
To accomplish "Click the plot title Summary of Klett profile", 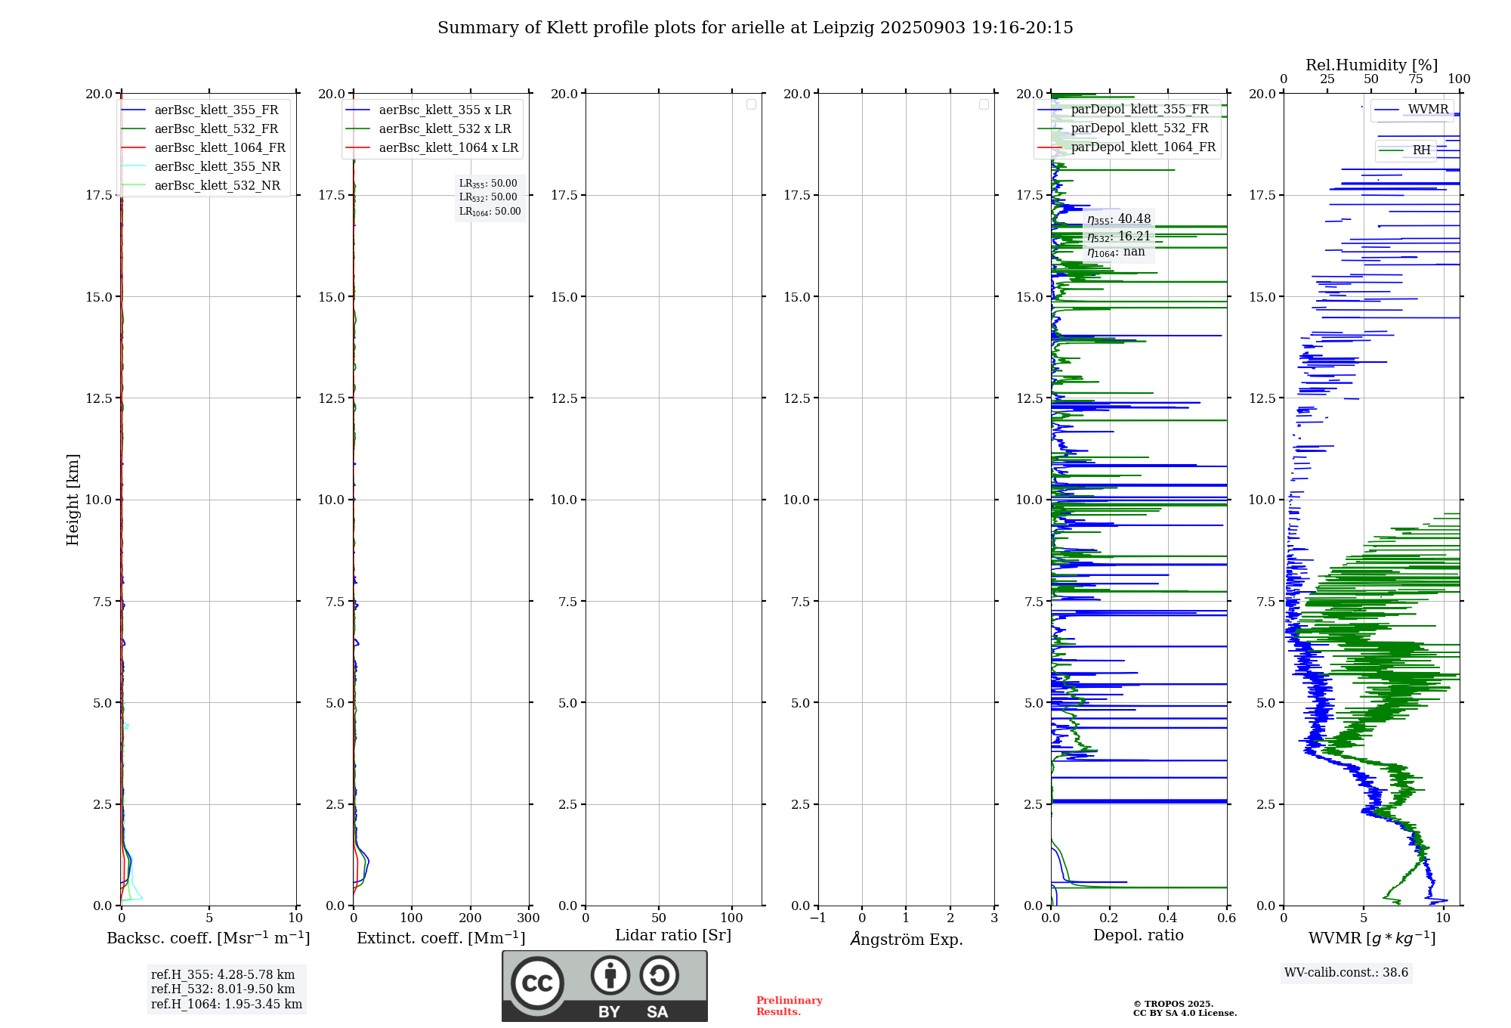I will click(755, 28).
